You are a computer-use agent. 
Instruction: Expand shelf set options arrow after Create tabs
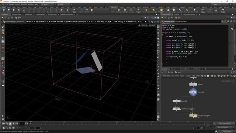[x=108, y=7]
